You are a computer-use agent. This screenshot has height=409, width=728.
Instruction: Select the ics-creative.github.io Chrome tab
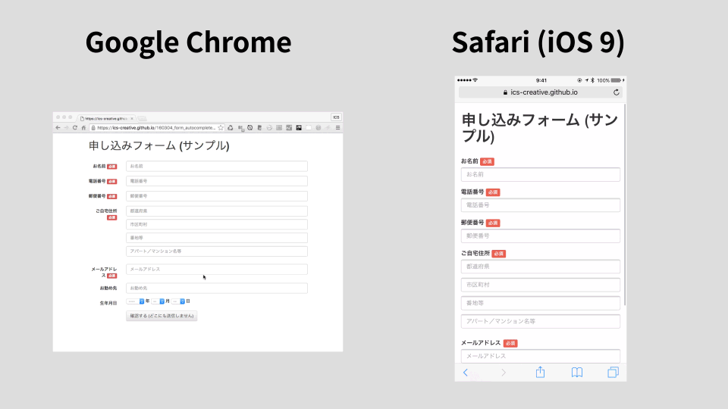pos(106,118)
